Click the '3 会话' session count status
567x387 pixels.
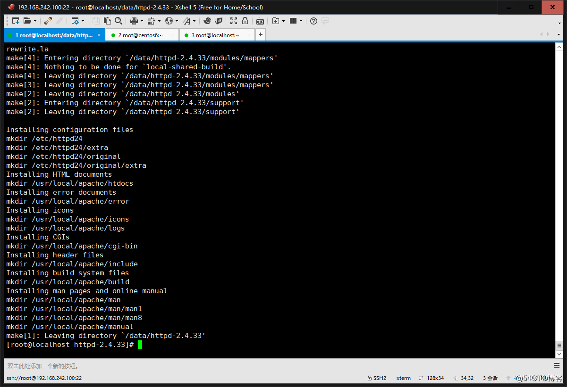(x=490, y=378)
